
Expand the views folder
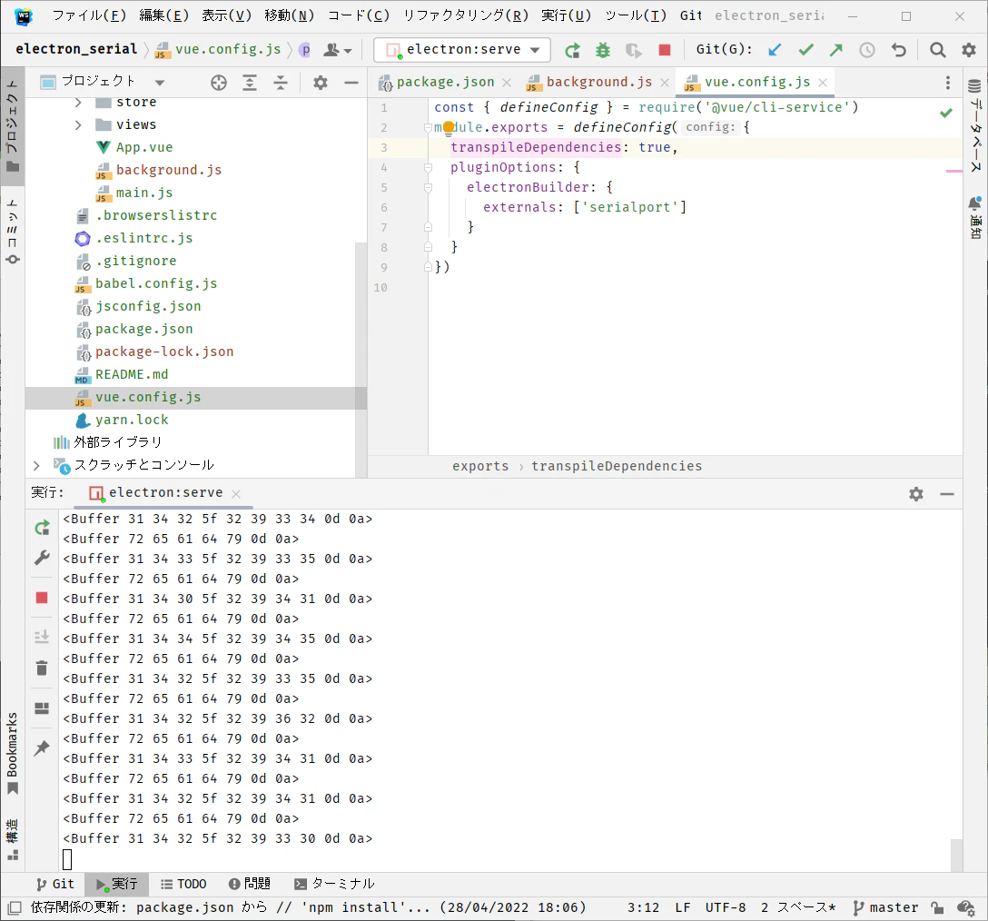pos(78,124)
